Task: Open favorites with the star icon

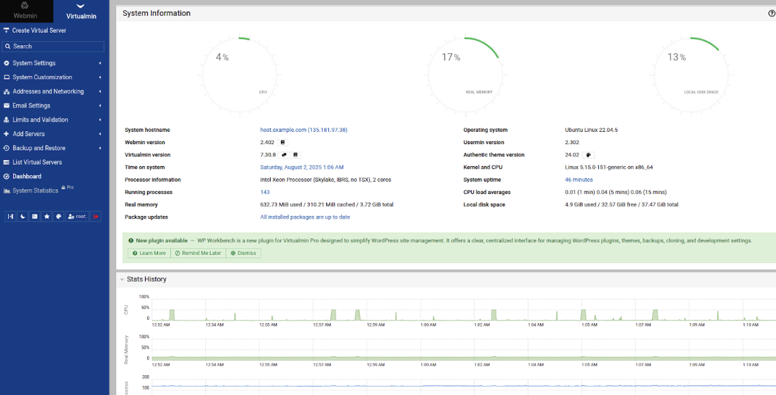Action: click(x=46, y=217)
